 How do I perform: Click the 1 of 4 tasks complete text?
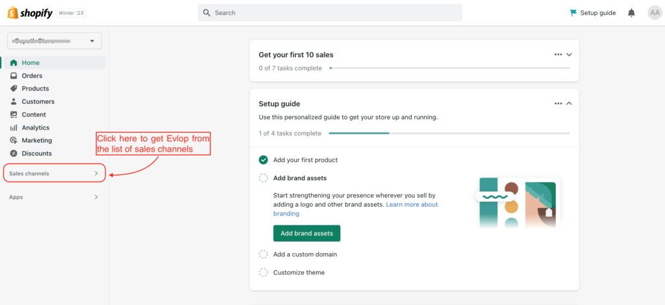click(290, 133)
